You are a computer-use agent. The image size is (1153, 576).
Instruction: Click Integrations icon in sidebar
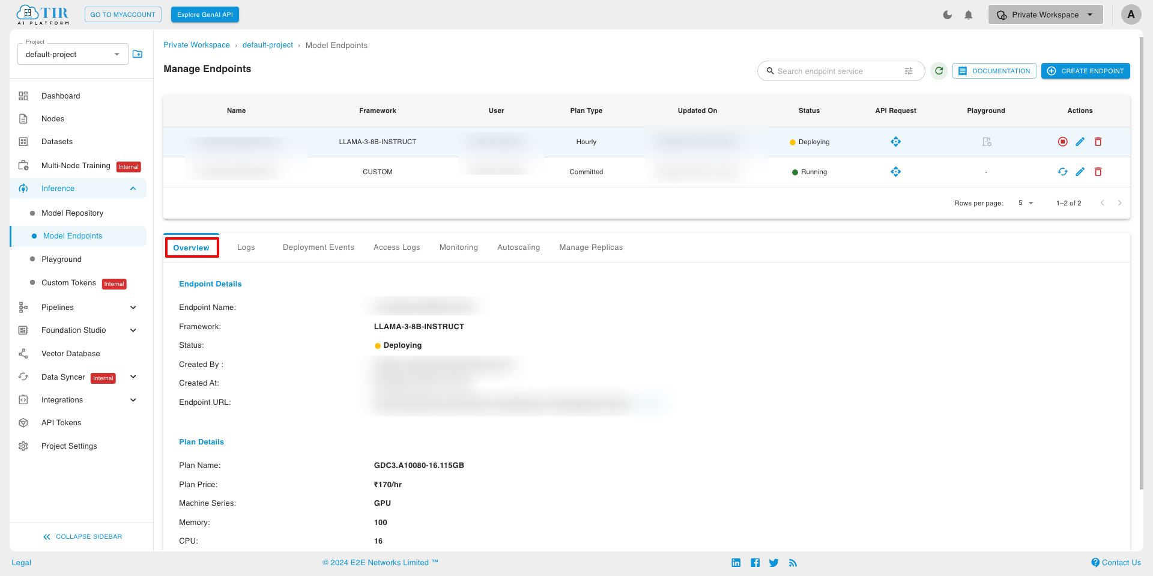click(x=23, y=400)
